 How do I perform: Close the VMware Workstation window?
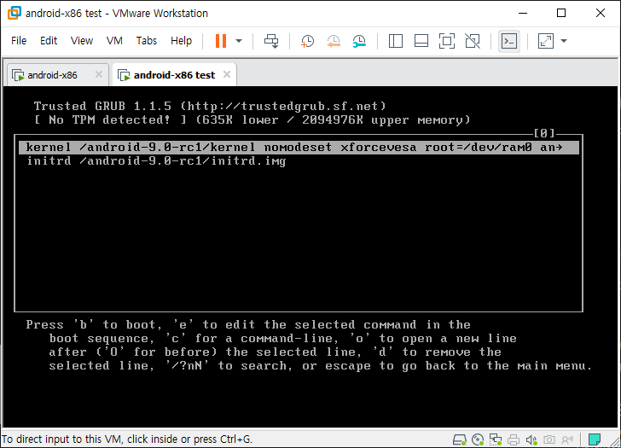click(x=600, y=13)
